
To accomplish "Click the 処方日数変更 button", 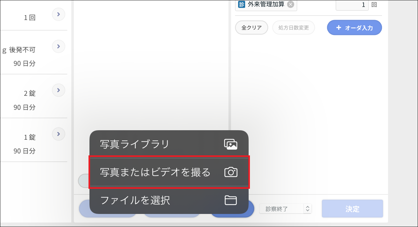I will [x=293, y=28].
